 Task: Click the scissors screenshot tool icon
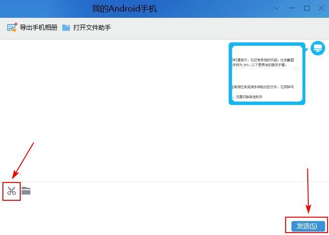pos(11,191)
